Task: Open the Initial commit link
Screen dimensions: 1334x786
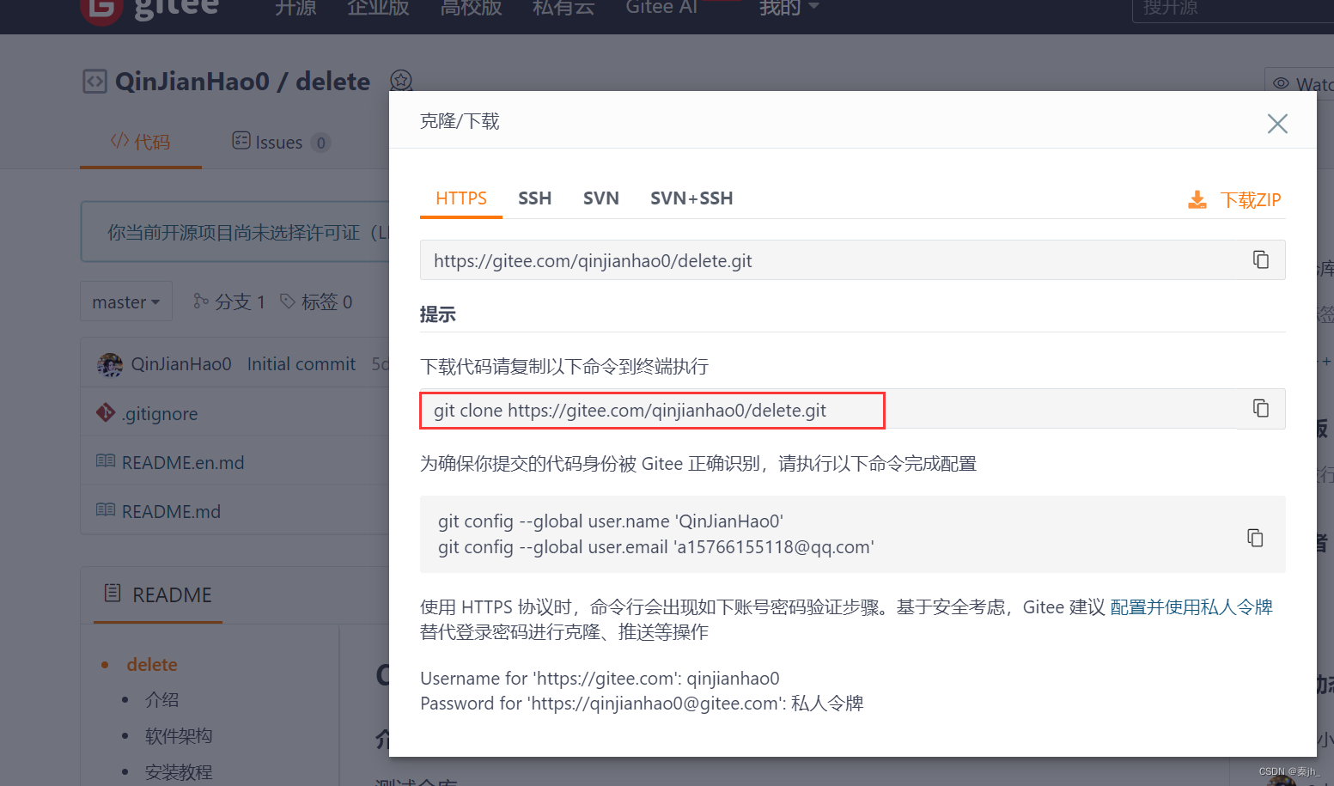Action: [x=302, y=364]
